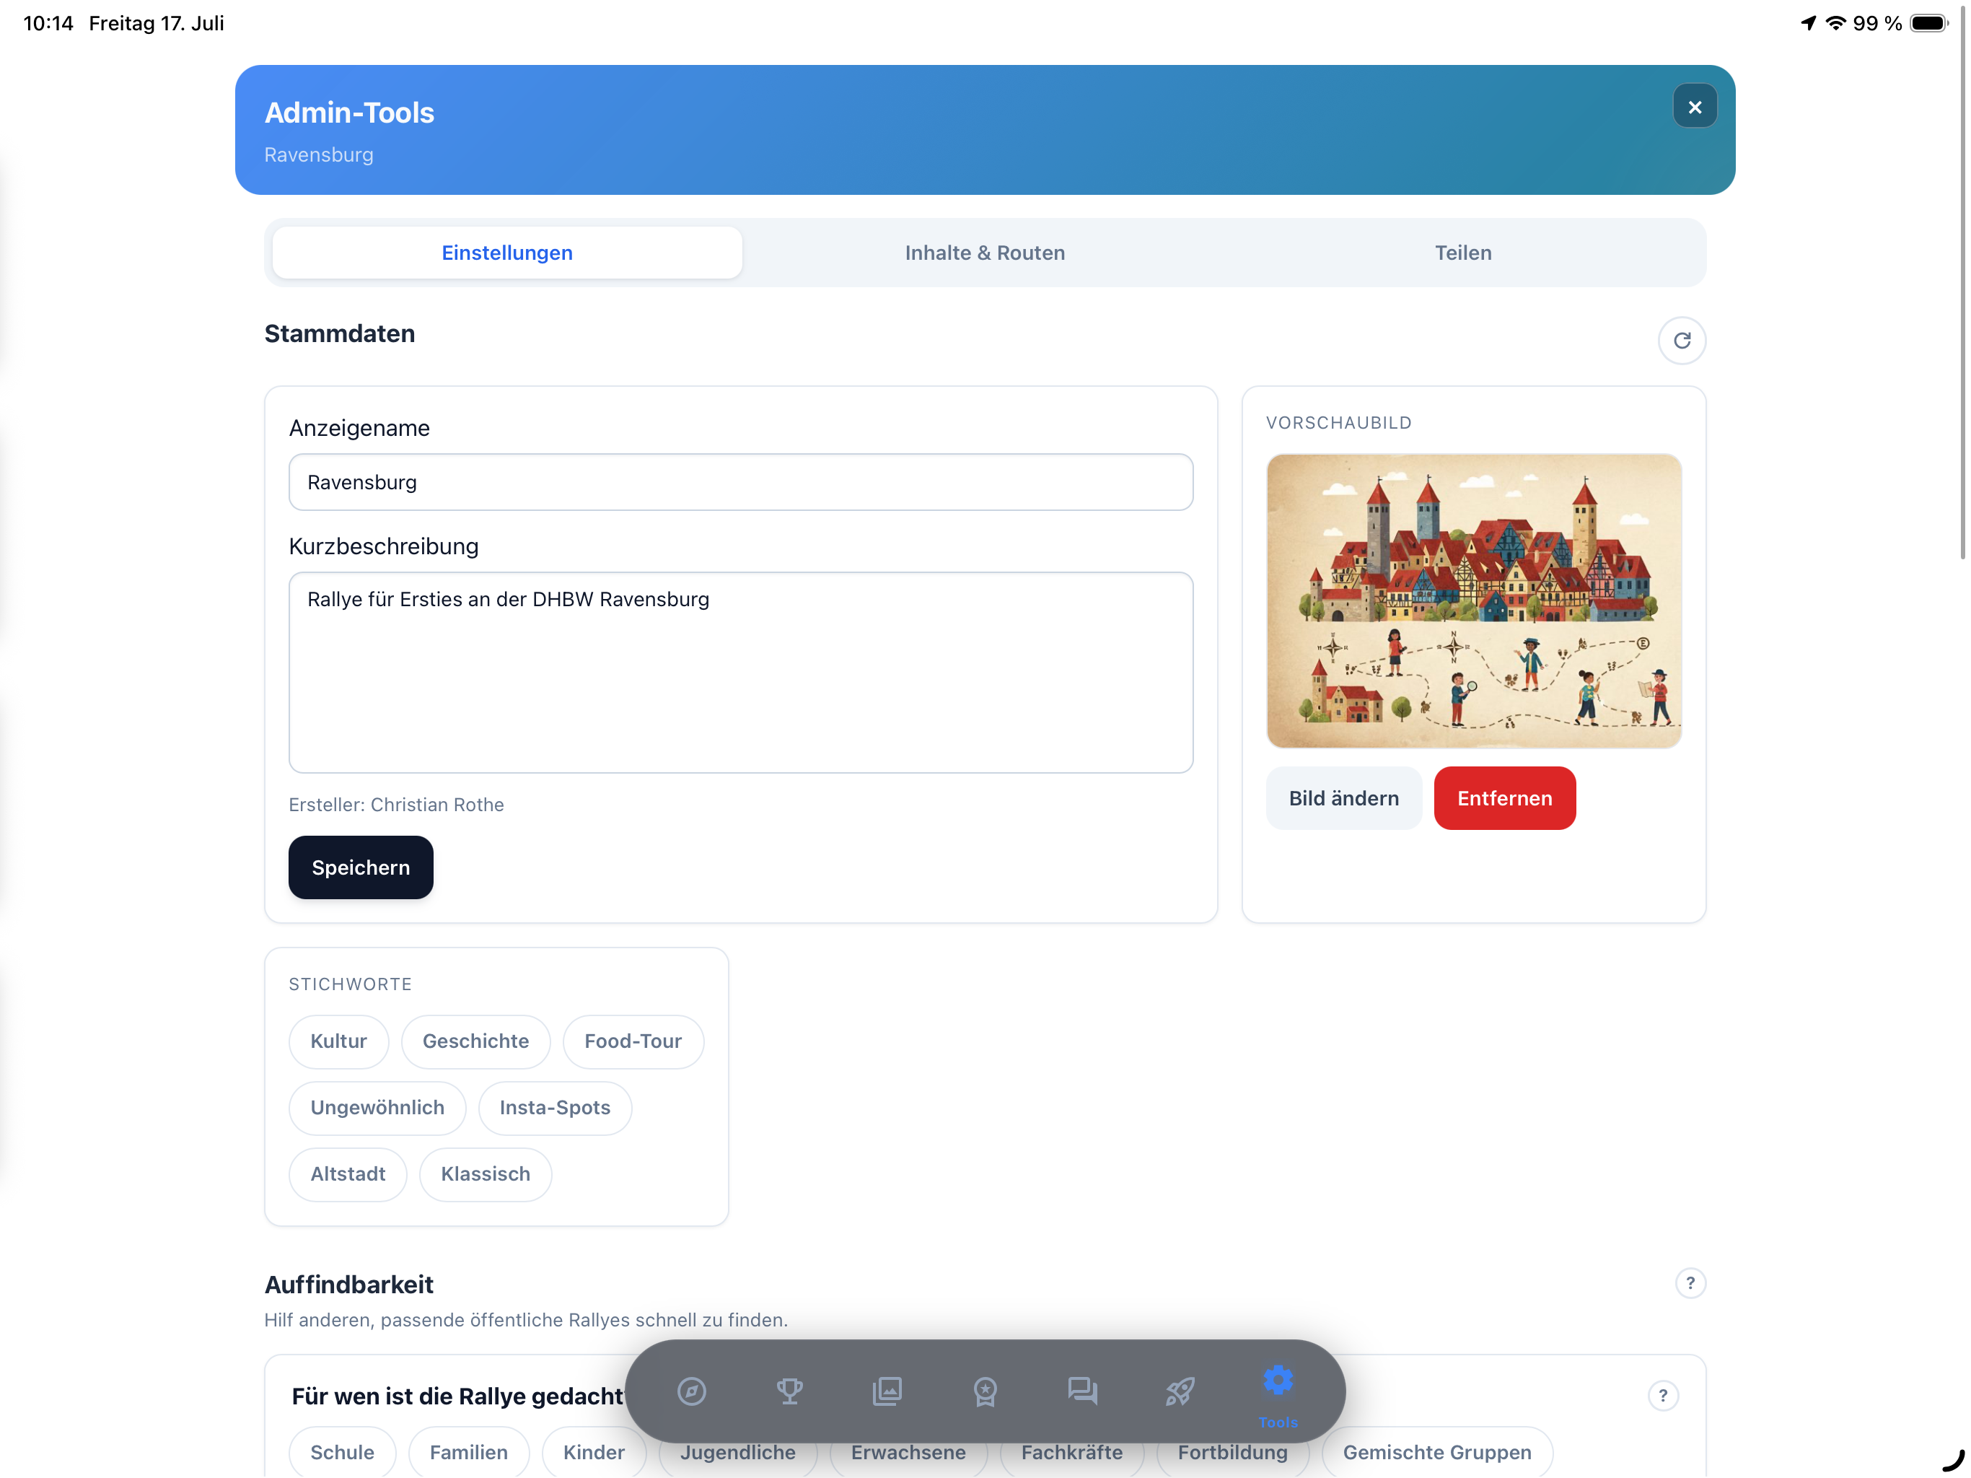Viewport: 1971px width, 1478px height.
Task: Toggle the Altstadt keyword chip
Action: pos(348,1174)
